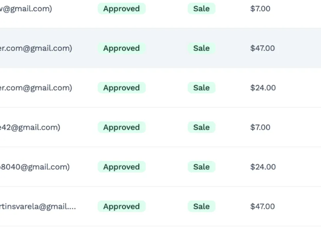This screenshot has height=230, width=321.
Task: Click the Approved status in the e42@gmail.com row
Action: tap(121, 127)
